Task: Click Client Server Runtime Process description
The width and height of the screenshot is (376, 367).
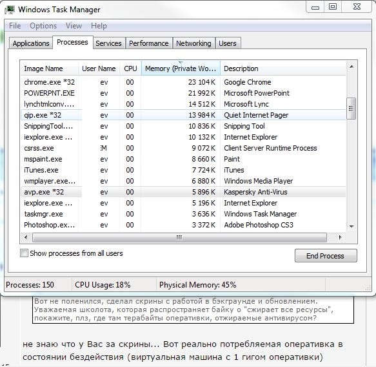Action: (270, 148)
